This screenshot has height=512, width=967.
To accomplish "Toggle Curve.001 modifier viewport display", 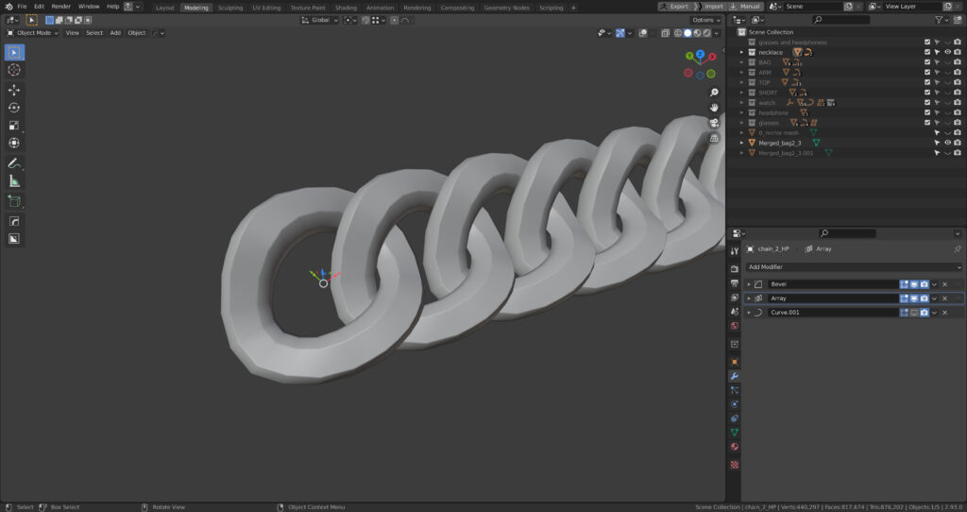I will point(913,312).
